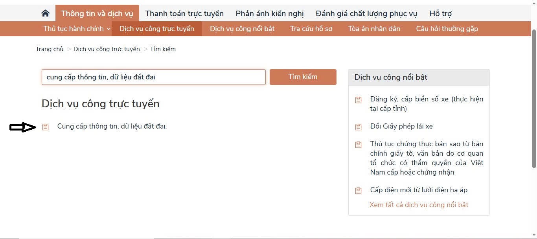Open the Phản ánh kiến nghị tab
The height and width of the screenshot is (239, 537).
270,13
